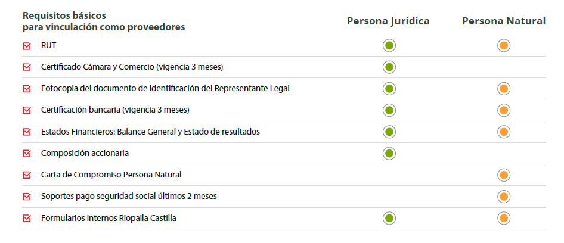The height and width of the screenshot is (243, 564).
Task: Select orange dot in Certificación bancaria row
Action: coord(504,110)
